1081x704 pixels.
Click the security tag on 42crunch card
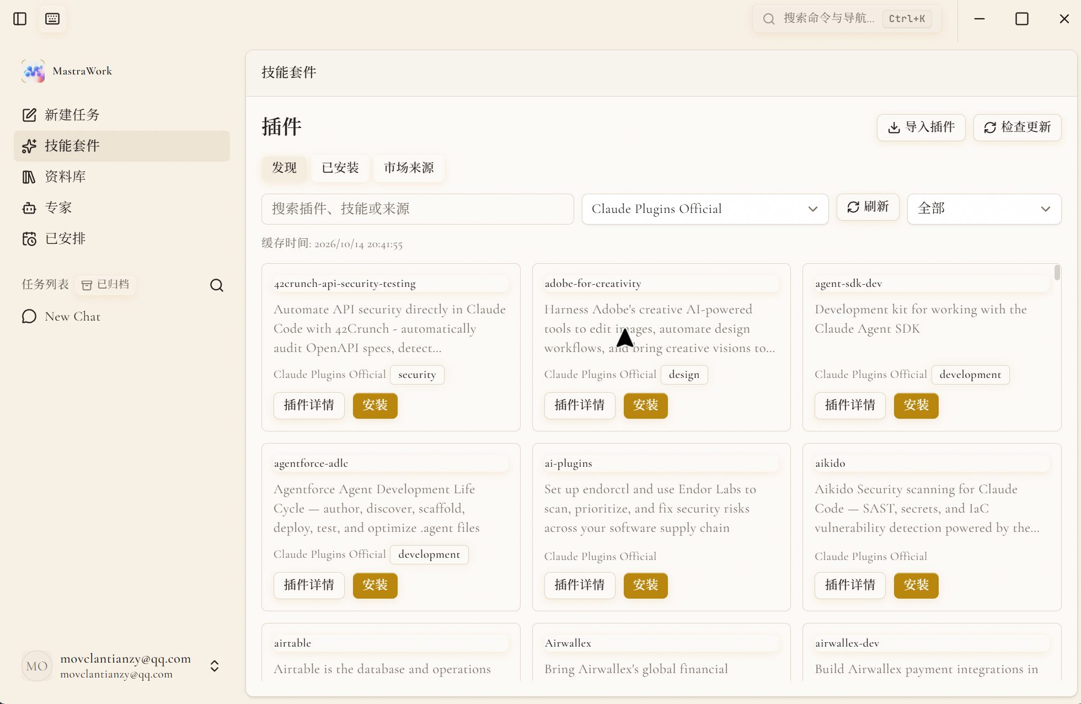(417, 375)
